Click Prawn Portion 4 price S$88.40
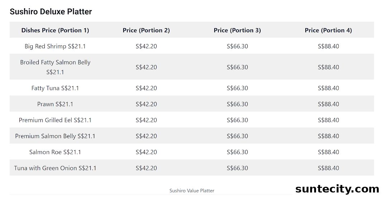 click(x=328, y=104)
